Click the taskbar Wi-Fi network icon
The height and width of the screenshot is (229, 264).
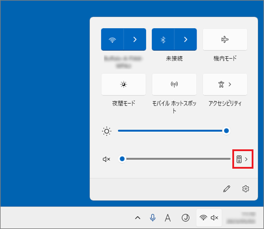pyautogui.click(x=204, y=217)
